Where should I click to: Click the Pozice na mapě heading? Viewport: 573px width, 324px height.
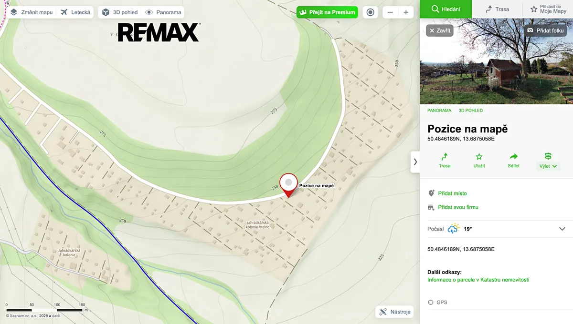click(467, 129)
